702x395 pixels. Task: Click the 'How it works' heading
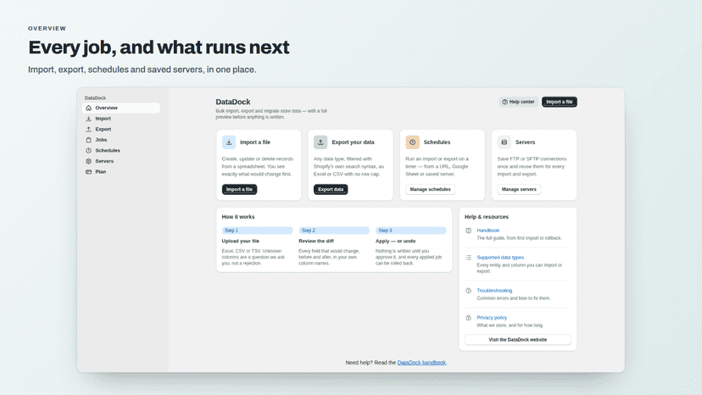point(238,217)
